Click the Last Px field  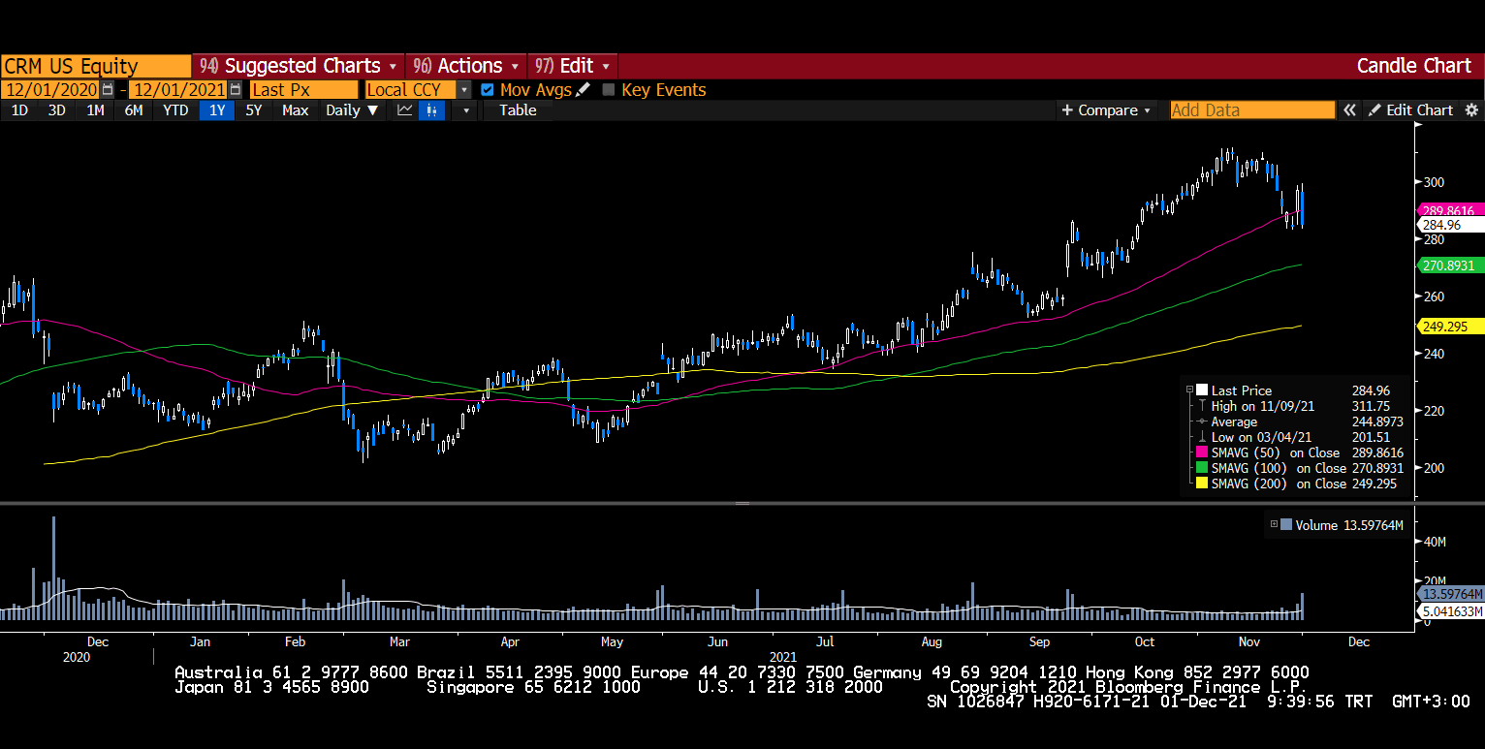pos(303,89)
